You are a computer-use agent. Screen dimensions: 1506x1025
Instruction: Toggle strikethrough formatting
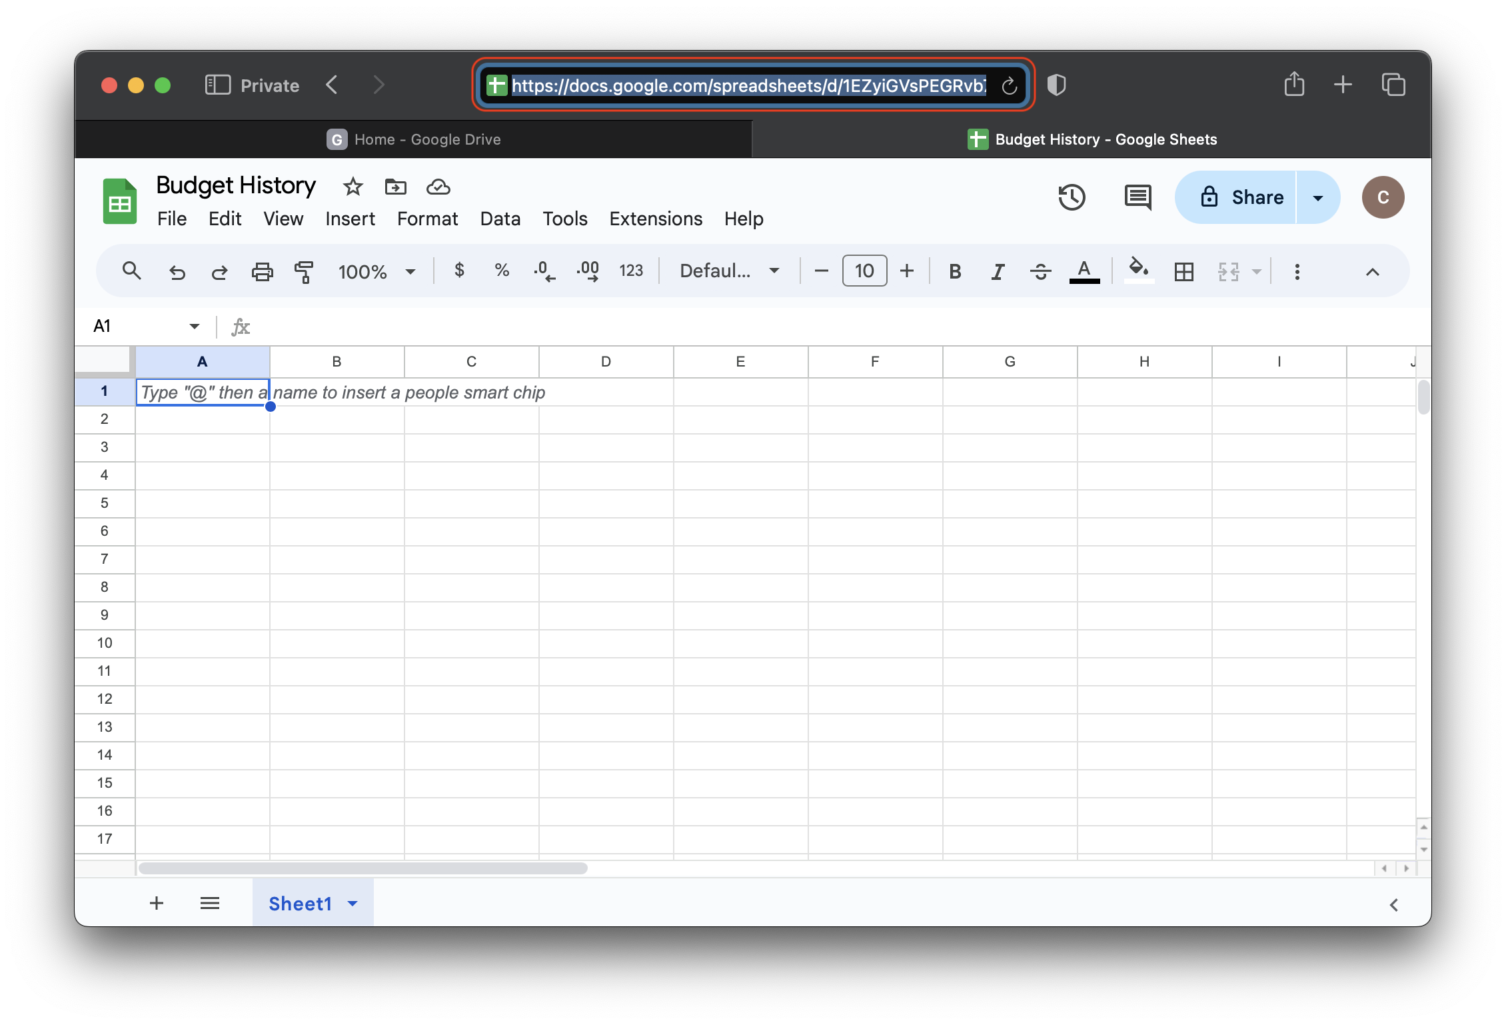tap(1040, 271)
